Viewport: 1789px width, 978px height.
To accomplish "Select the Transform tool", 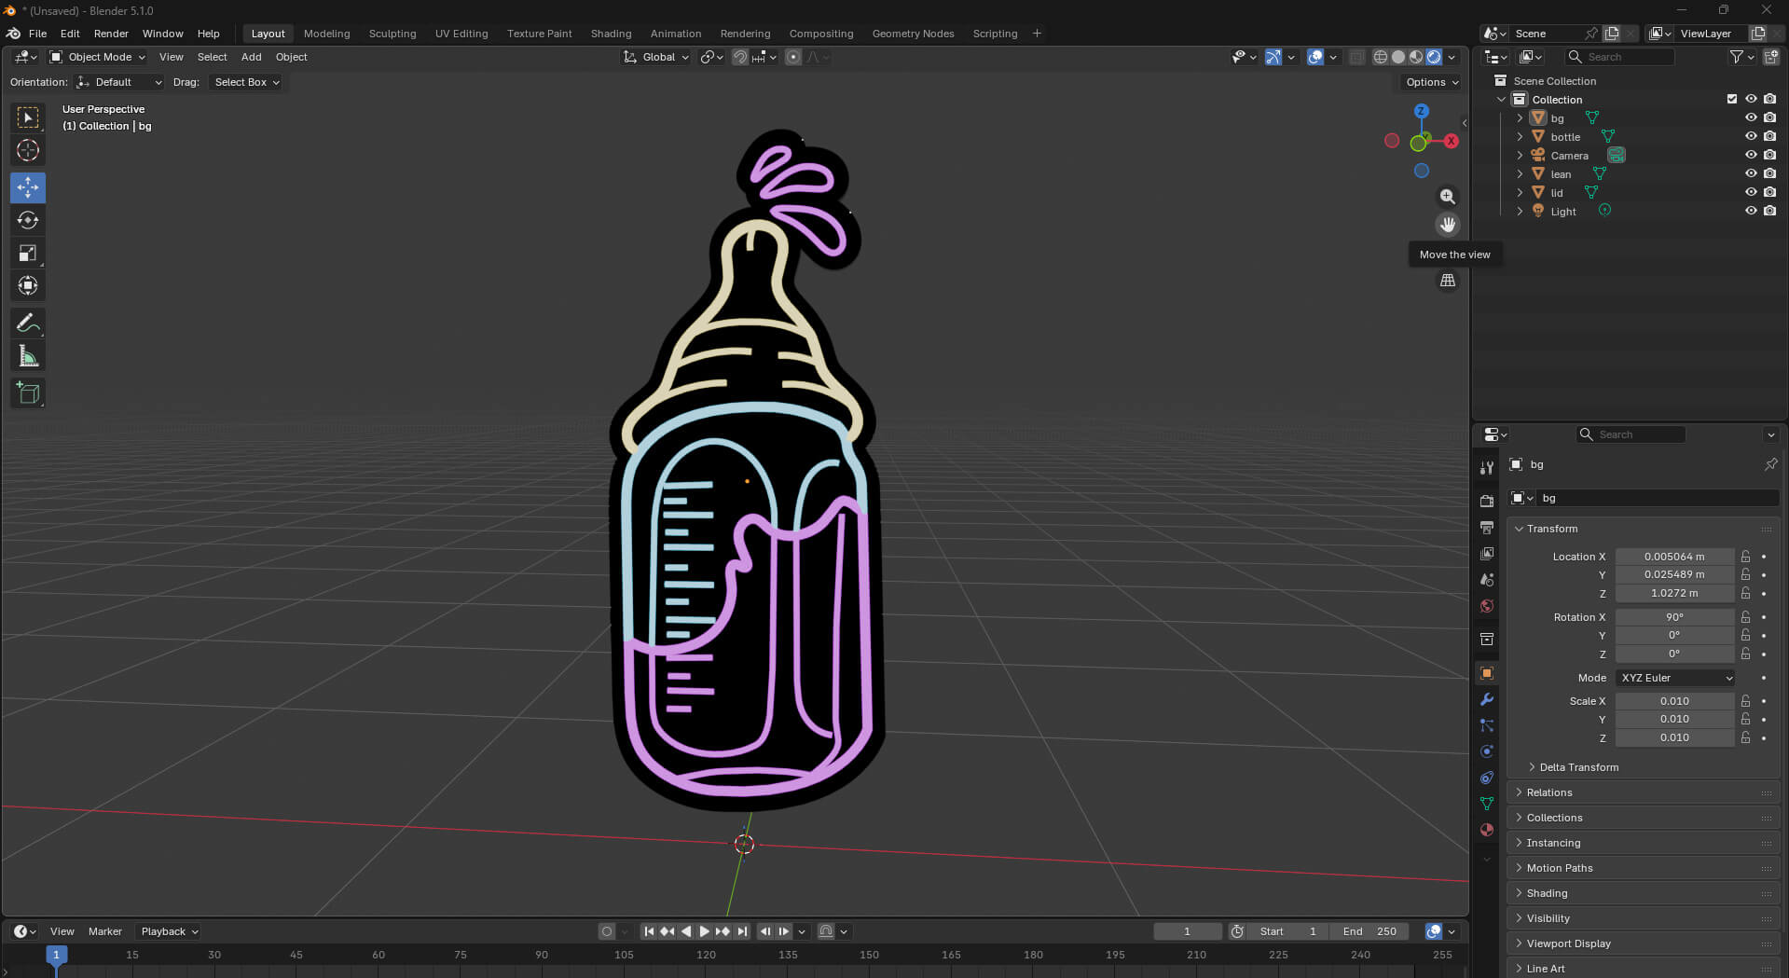I will click(x=28, y=285).
